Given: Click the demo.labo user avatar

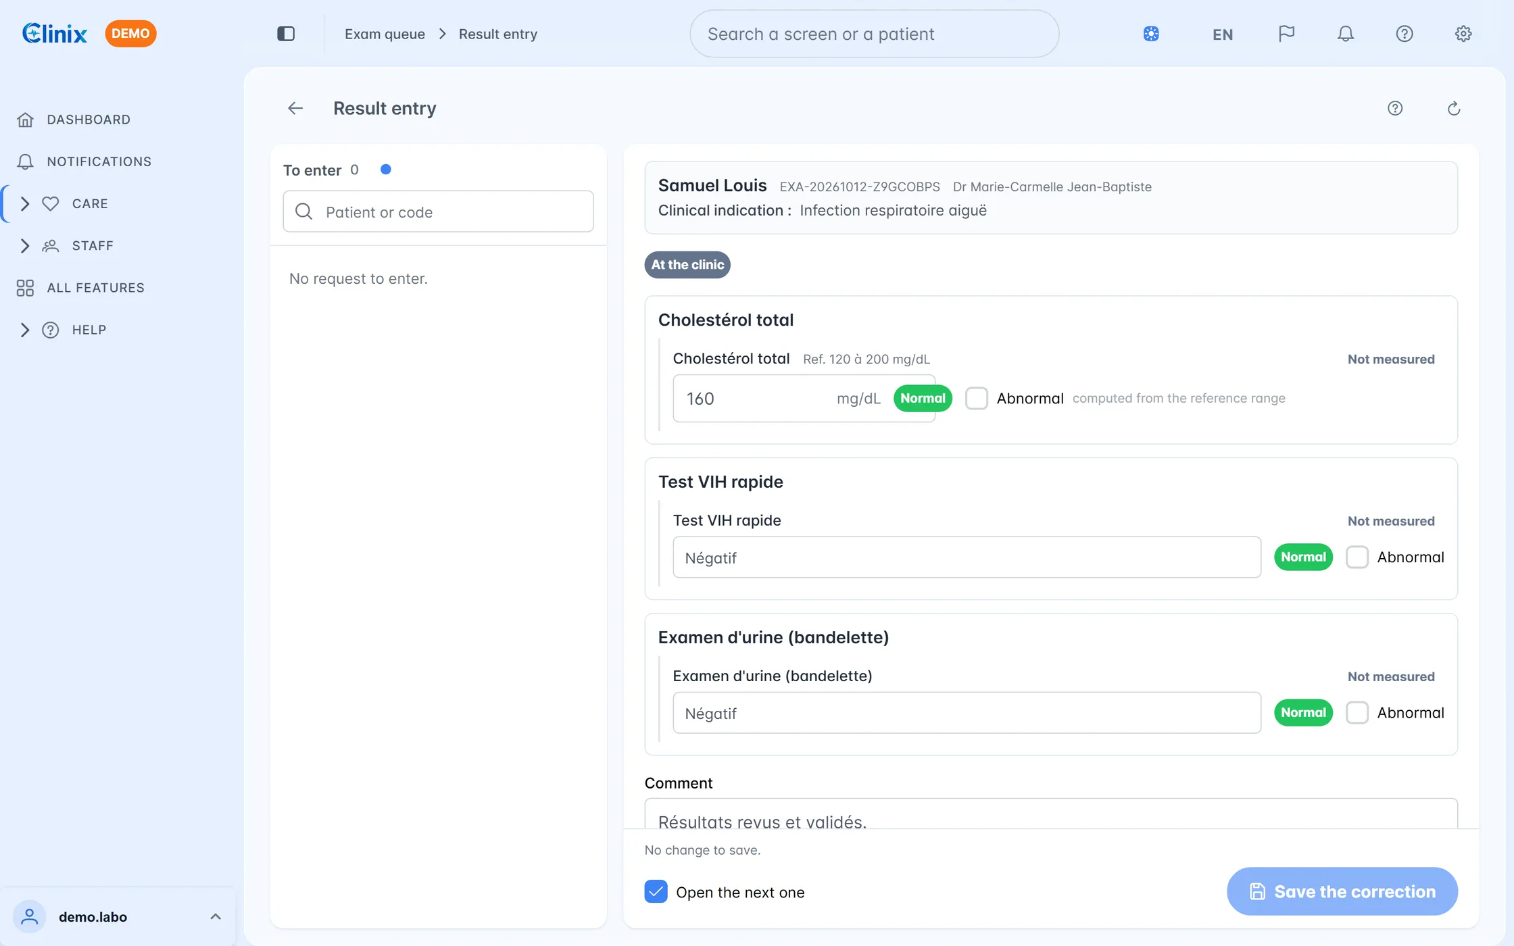Looking at the screenshot, I should point(29,917).
